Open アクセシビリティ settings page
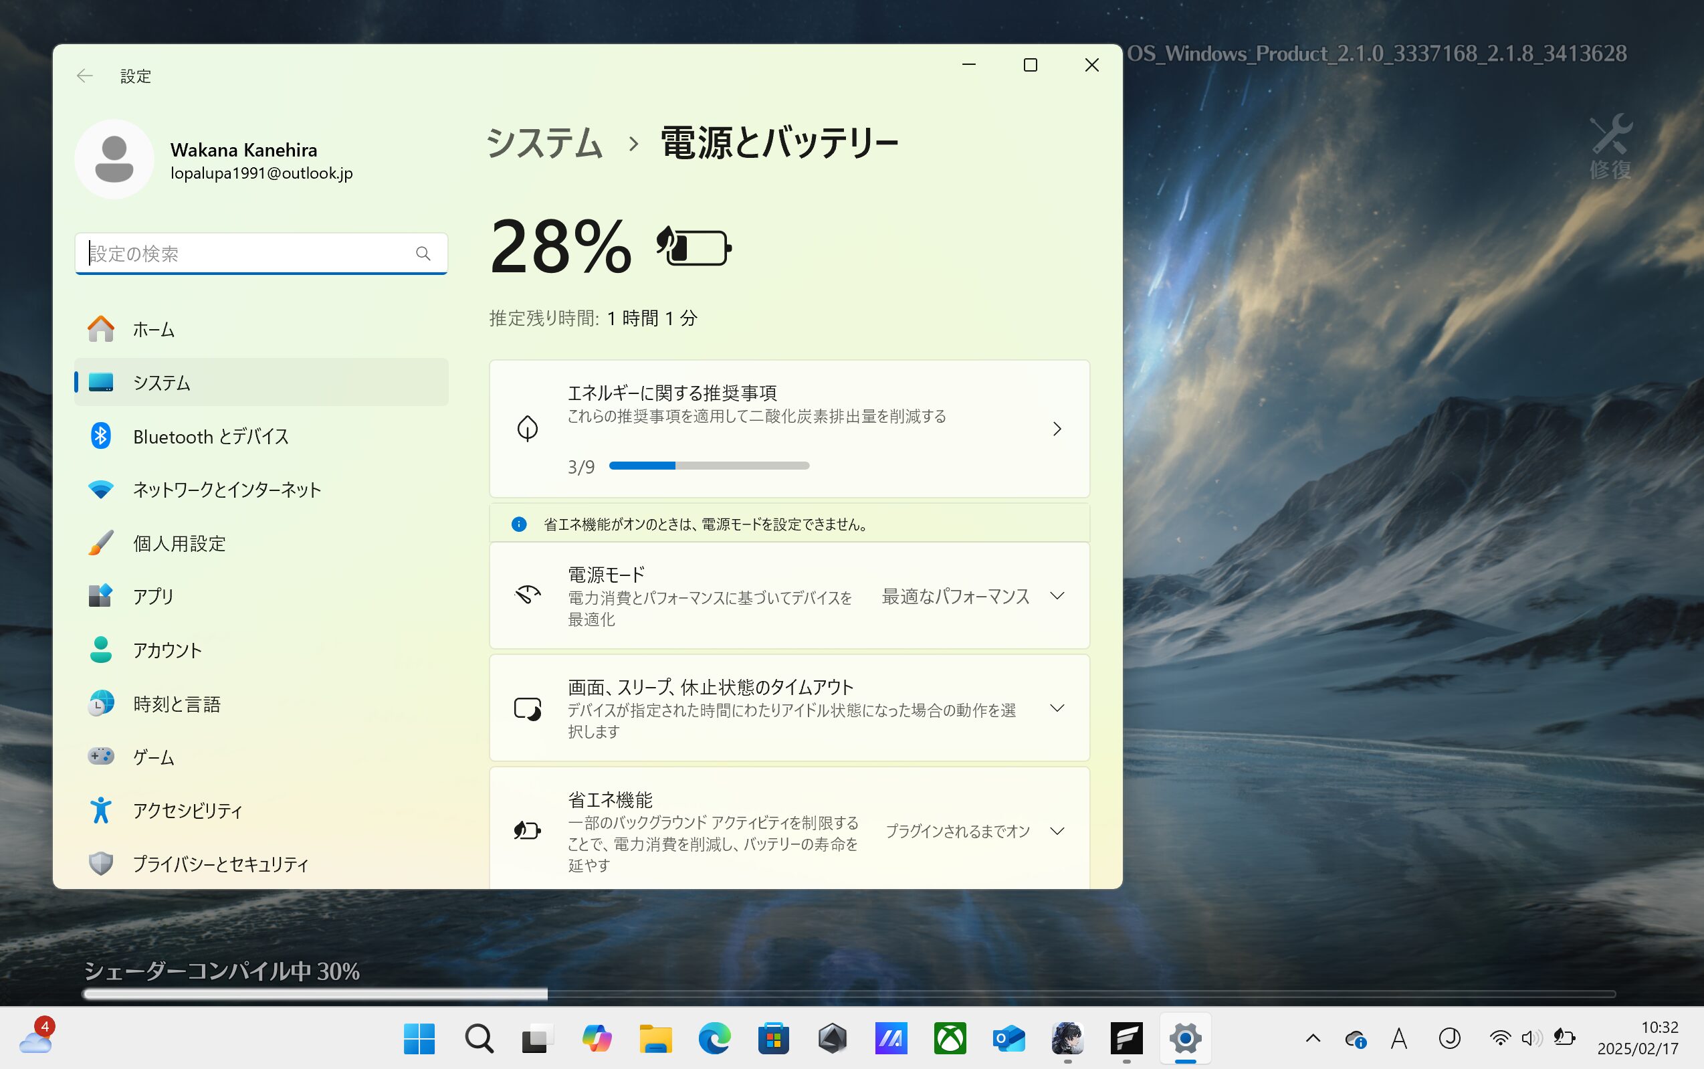The image size is (1704, 1069). [187, 810]
